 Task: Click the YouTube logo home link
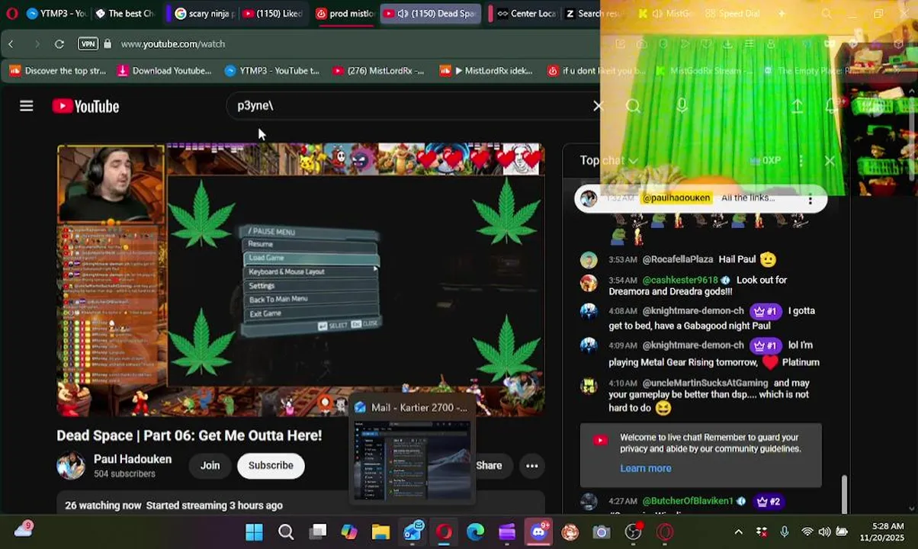pos(85,106)
